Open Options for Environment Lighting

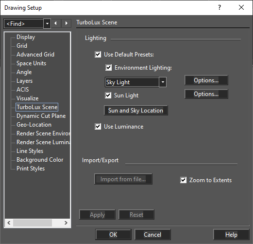(206, 80)
